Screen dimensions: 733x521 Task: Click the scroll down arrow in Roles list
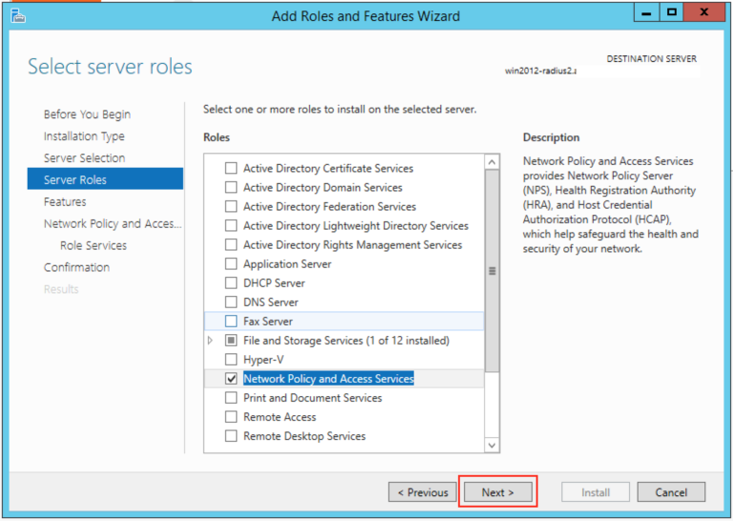click(x=492, y=445)
